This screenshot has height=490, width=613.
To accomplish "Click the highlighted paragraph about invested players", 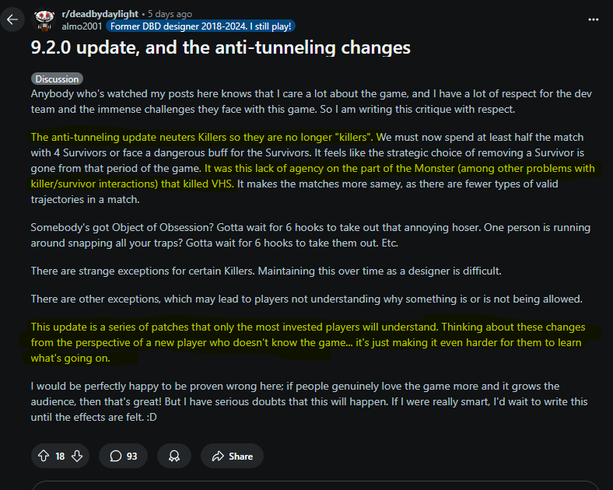I will 308,342.
